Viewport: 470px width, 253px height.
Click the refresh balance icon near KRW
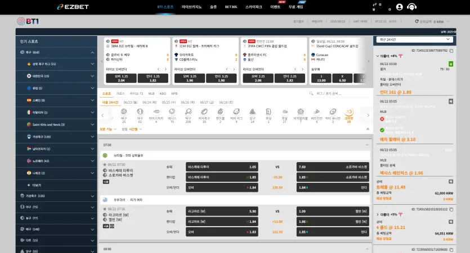[417, 21]
